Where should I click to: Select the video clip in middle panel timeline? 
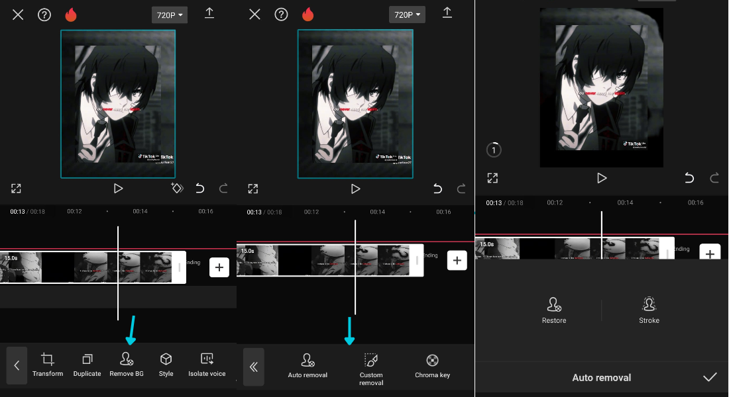pos(330,261)
